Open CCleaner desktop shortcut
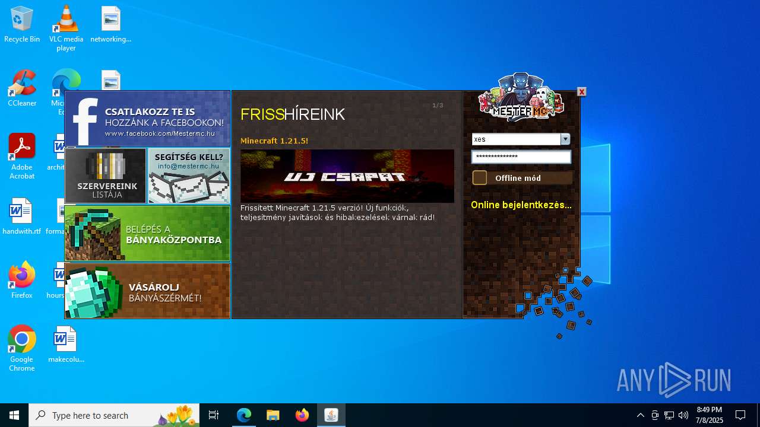The height and width of the screenshot is (427, 760). [22, 89]
